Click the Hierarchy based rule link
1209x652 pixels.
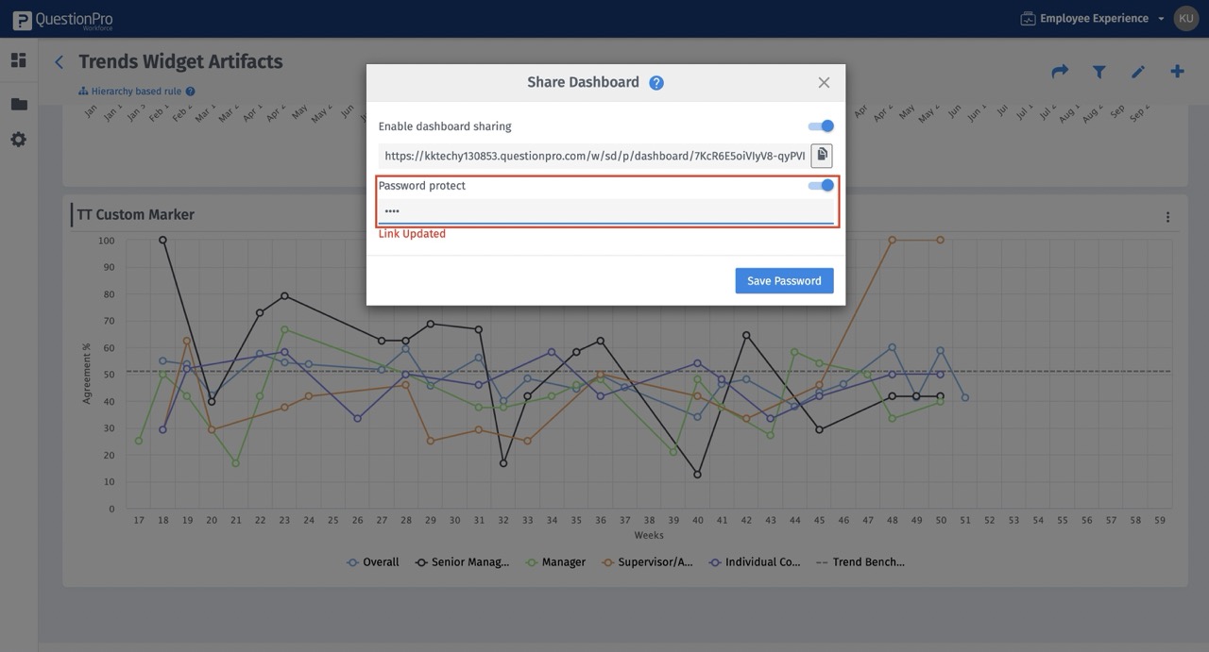pos(136,92)
